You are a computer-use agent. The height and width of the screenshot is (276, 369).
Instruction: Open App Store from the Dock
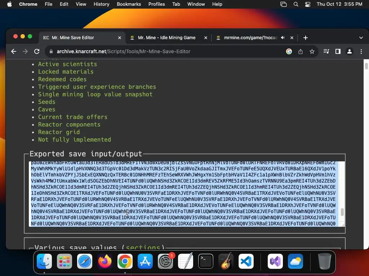145,261
